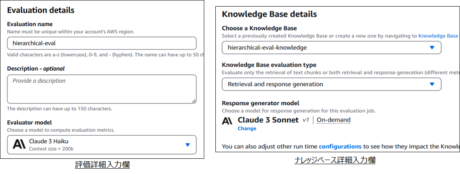Click the Anthropic logo beside Claude 3 Sonnet
Image resolution: width=460 pixels, height=174 pixels.
(x=227, y=121)
